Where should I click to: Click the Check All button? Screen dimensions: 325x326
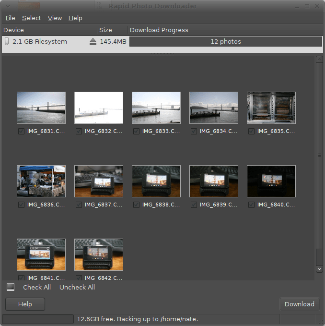click(37, 287)
